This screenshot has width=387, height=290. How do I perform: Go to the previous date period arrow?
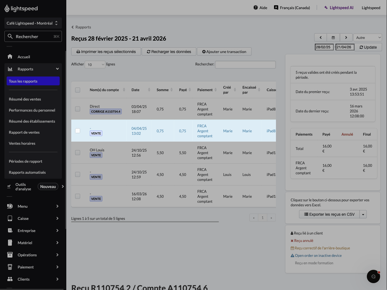coord(321,38)
